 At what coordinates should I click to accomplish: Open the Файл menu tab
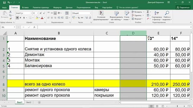[5, 7]
